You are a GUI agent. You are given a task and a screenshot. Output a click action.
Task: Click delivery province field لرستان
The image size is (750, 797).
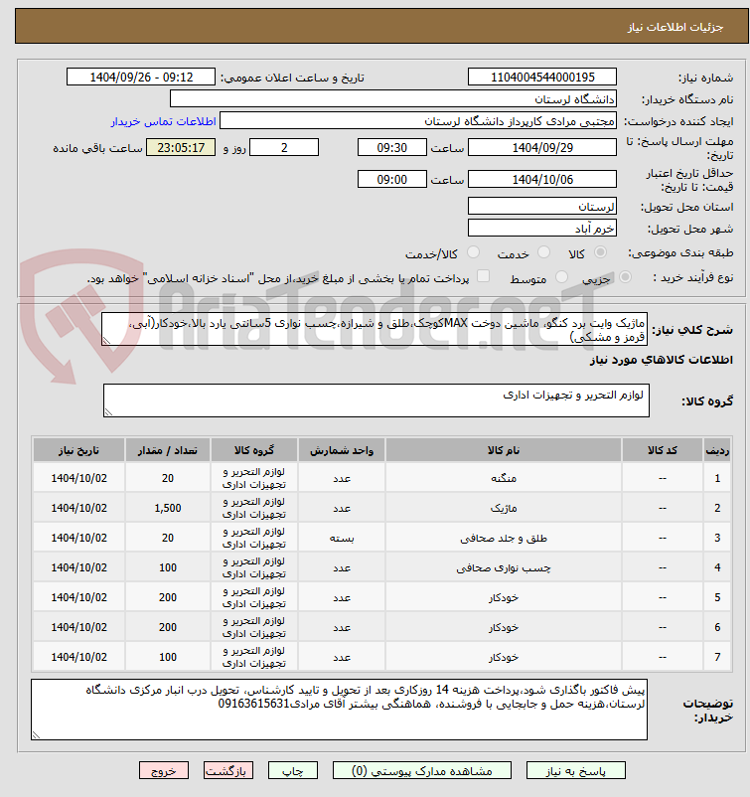coord(542,206)
